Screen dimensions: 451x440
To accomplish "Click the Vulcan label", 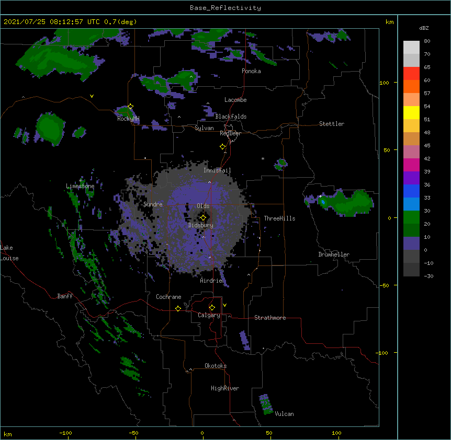I will point(284,414).
